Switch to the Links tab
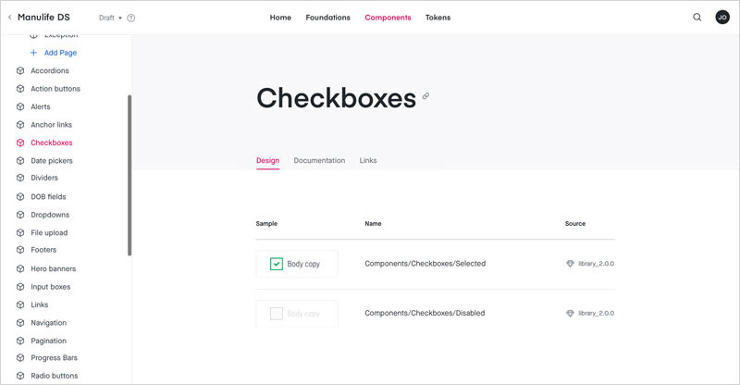This screenshot has width=740, height=385. (368, 161)
